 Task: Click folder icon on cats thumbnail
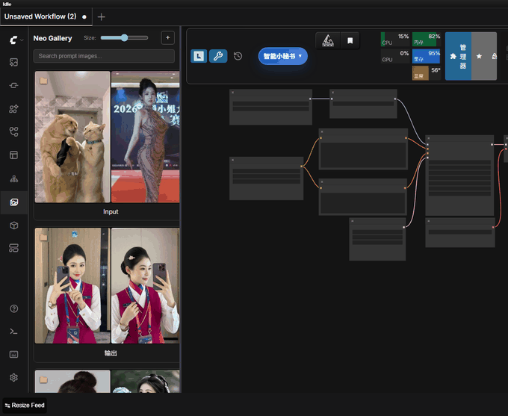43,81
